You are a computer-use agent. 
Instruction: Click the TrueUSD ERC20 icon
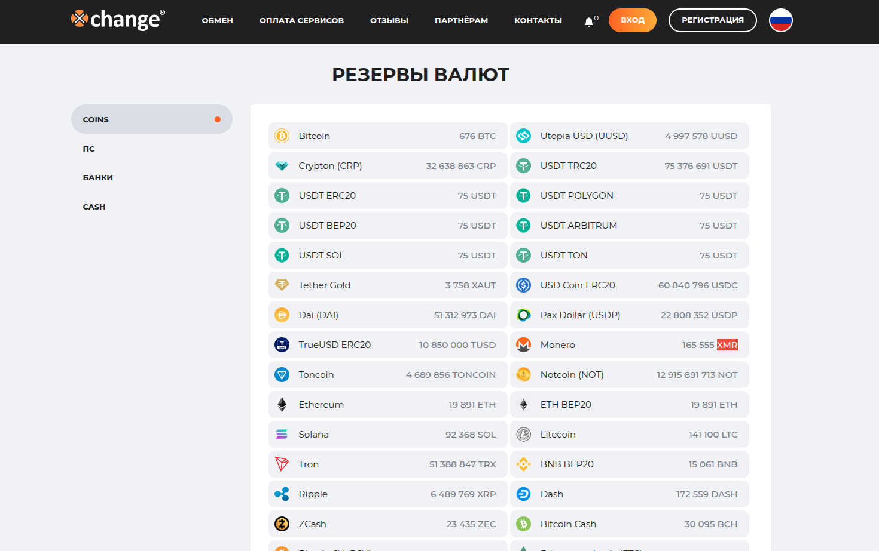click(x=282, y=345)
